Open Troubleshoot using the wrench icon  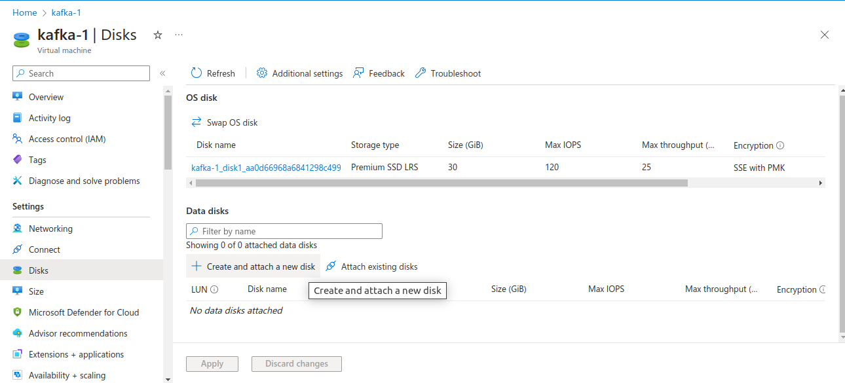(x=420, y=73)
